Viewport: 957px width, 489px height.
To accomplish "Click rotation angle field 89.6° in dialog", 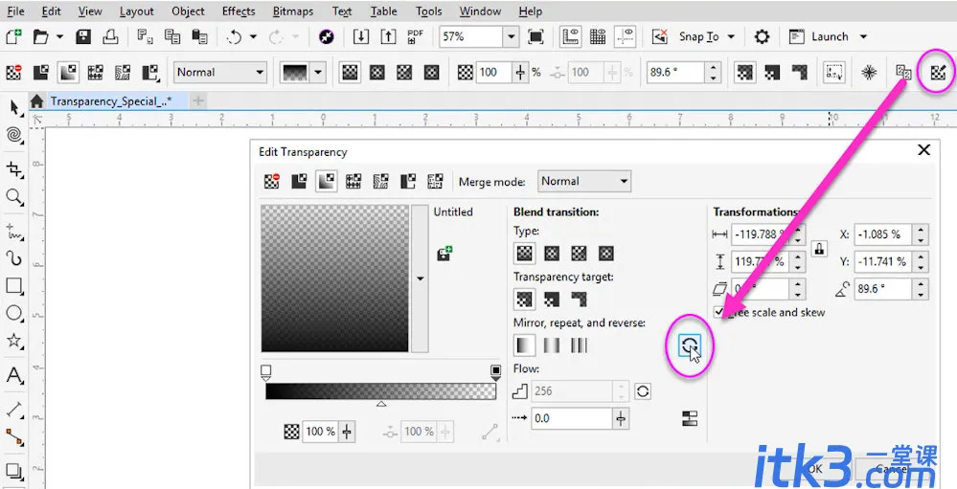I will tap(883, 288).
